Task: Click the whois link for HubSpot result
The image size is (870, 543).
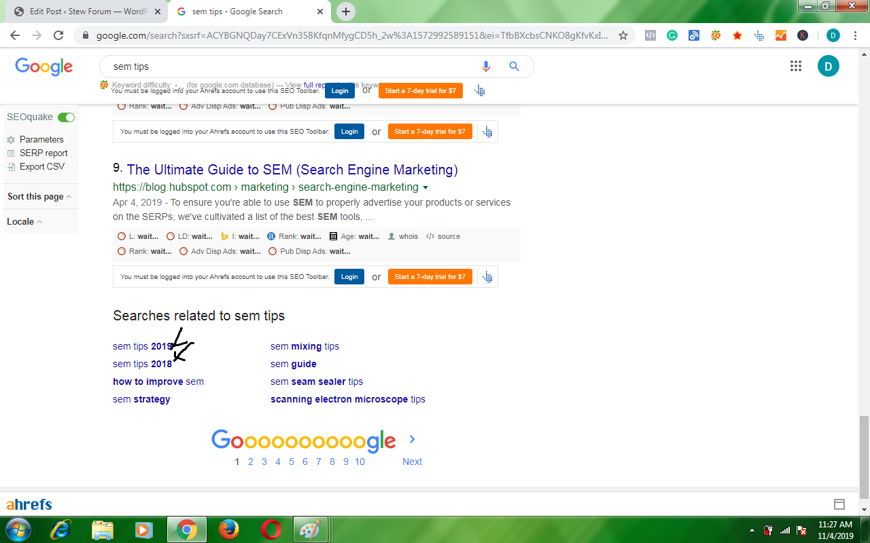Action: 403,236
